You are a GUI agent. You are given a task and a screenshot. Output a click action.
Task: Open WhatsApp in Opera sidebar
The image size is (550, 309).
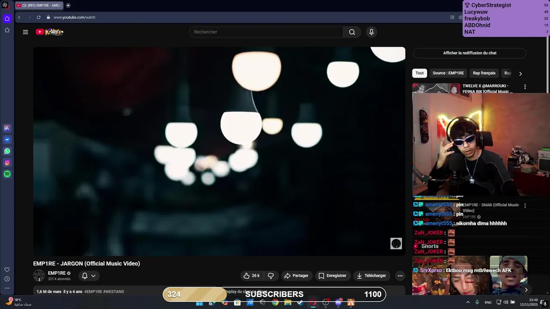coord(7,151)
